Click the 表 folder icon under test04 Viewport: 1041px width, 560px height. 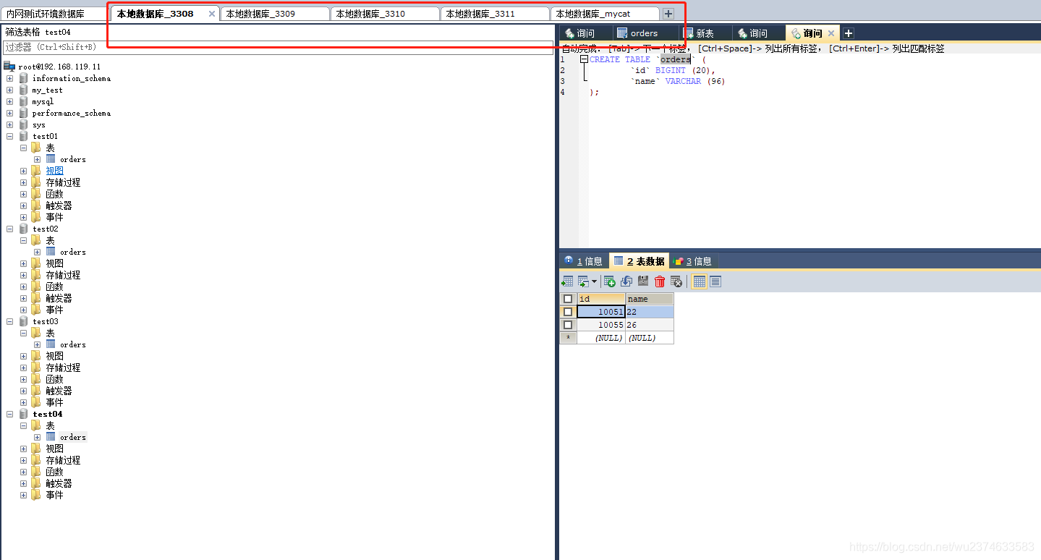click(x=36, y=425)
